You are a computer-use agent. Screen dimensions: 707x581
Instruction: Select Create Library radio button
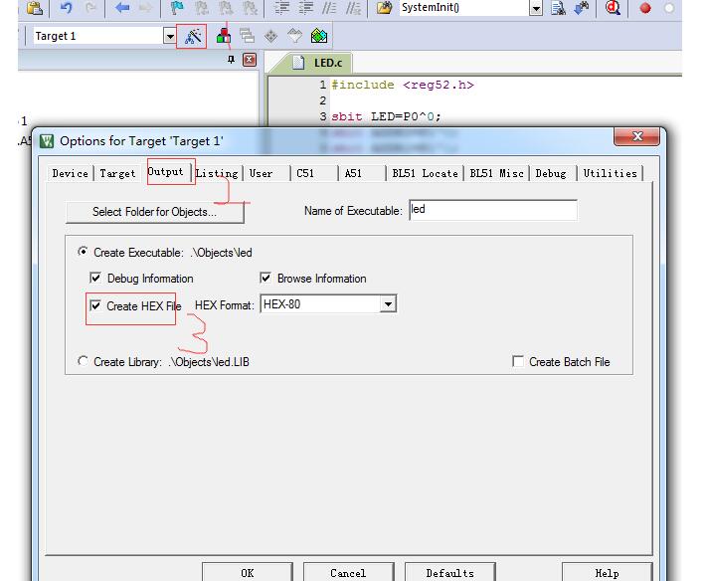pos(83,361)
